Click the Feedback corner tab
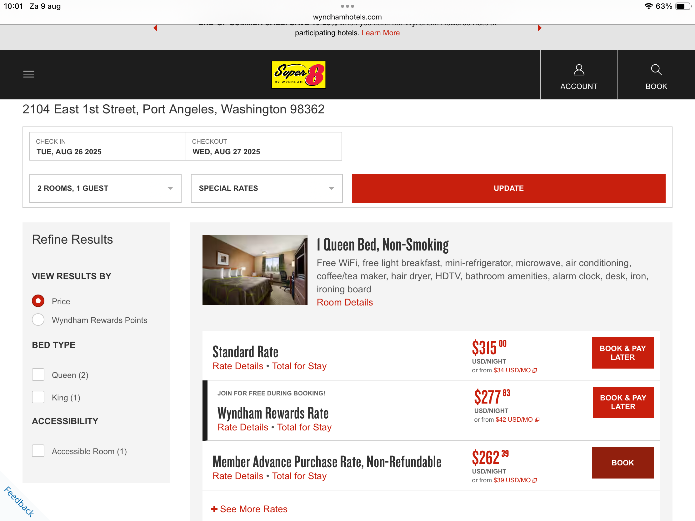 point(18,502)
